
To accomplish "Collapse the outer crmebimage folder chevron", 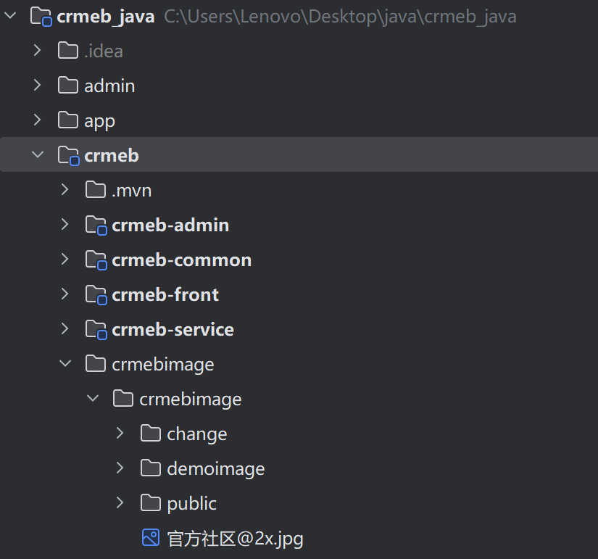I will pos(65,363).
